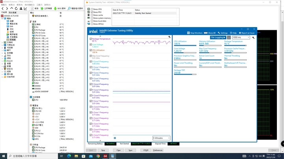Click the green buy-now icon in AIDA64 toolbar

42,9
